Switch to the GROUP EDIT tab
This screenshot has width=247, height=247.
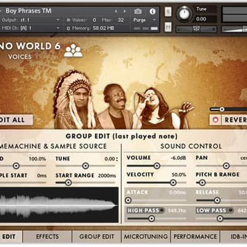(96, 237)
